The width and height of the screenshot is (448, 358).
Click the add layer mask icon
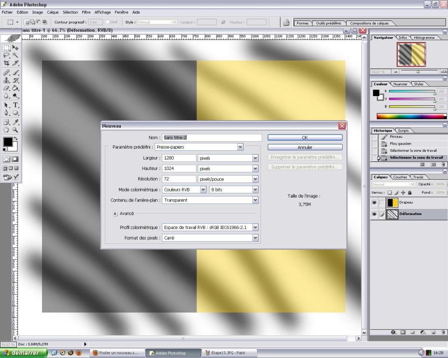[403, 332]
